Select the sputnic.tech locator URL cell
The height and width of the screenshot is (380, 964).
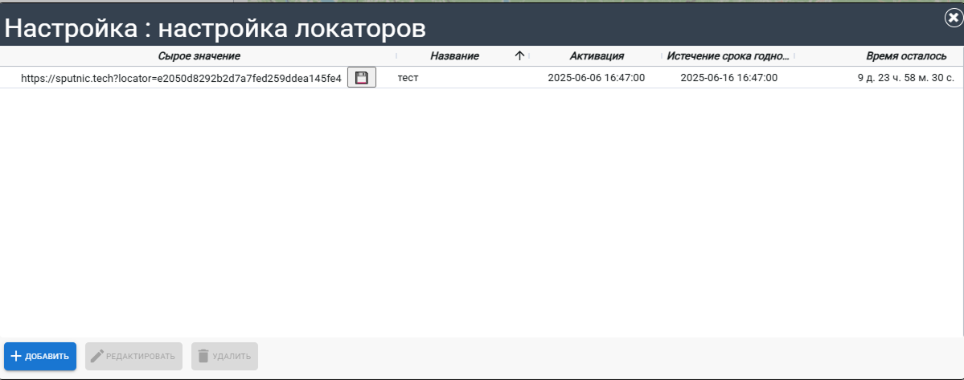pyautogui.click(x=181, y=78)
